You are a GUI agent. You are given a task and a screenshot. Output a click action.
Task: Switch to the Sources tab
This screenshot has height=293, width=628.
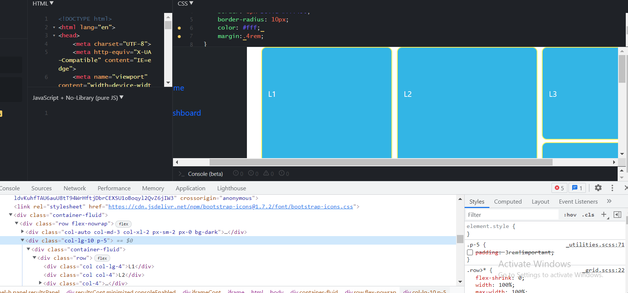(x=41, y=188)
